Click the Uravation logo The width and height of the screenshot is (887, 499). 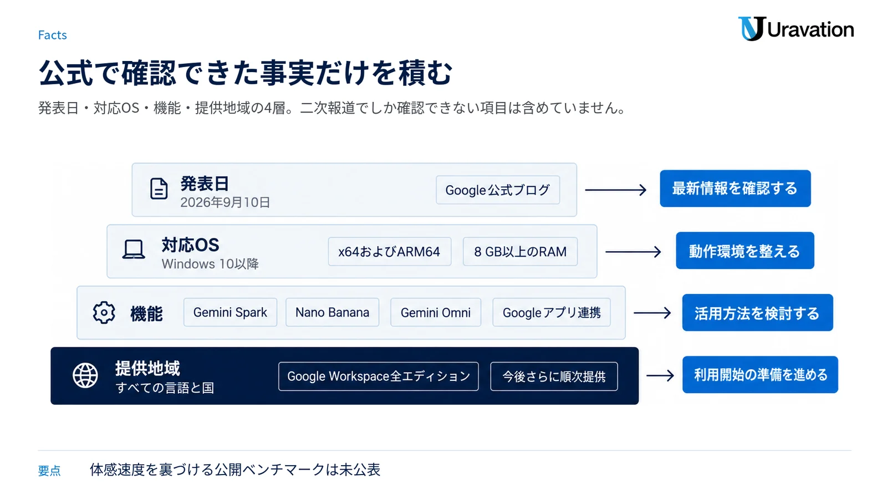tap(796, 29)
